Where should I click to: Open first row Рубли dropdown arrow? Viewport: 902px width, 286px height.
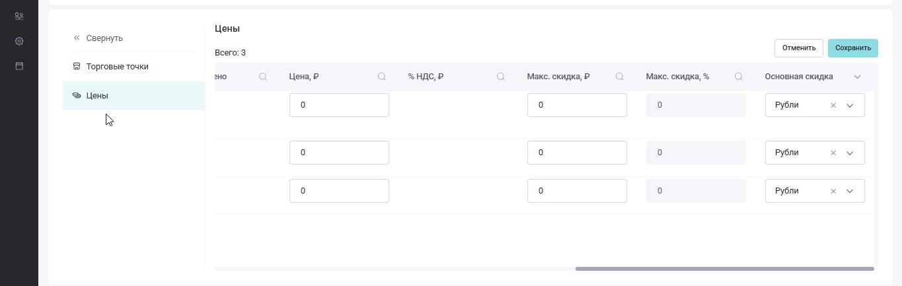[x=850, y=105]
